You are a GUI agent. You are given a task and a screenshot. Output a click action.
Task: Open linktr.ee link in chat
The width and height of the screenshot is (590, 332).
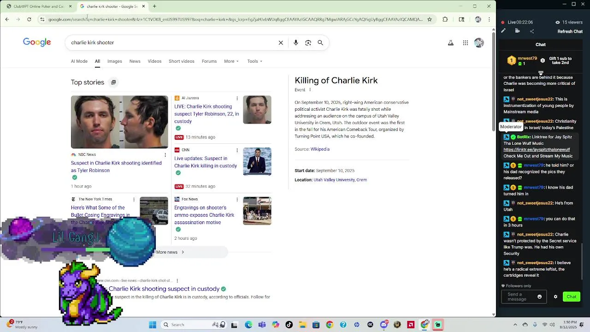tap(537, 150)
